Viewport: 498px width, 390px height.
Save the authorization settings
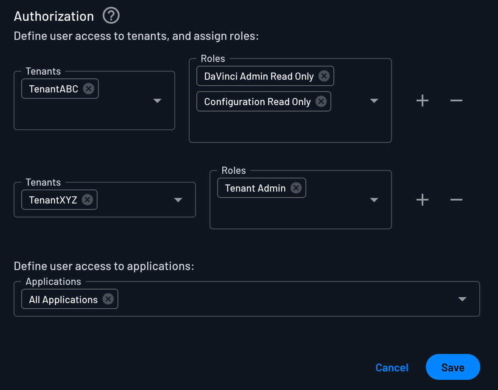(x=453, y=367)
